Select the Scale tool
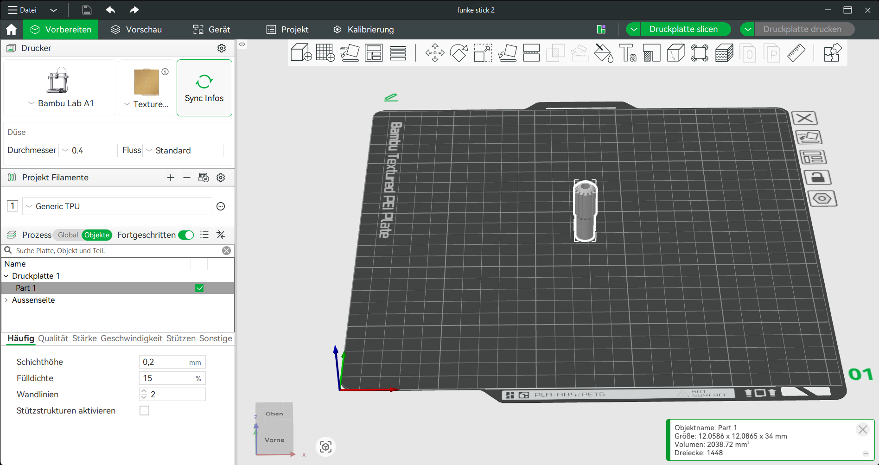This screenshot has width=879, height=465. point(483,52)
